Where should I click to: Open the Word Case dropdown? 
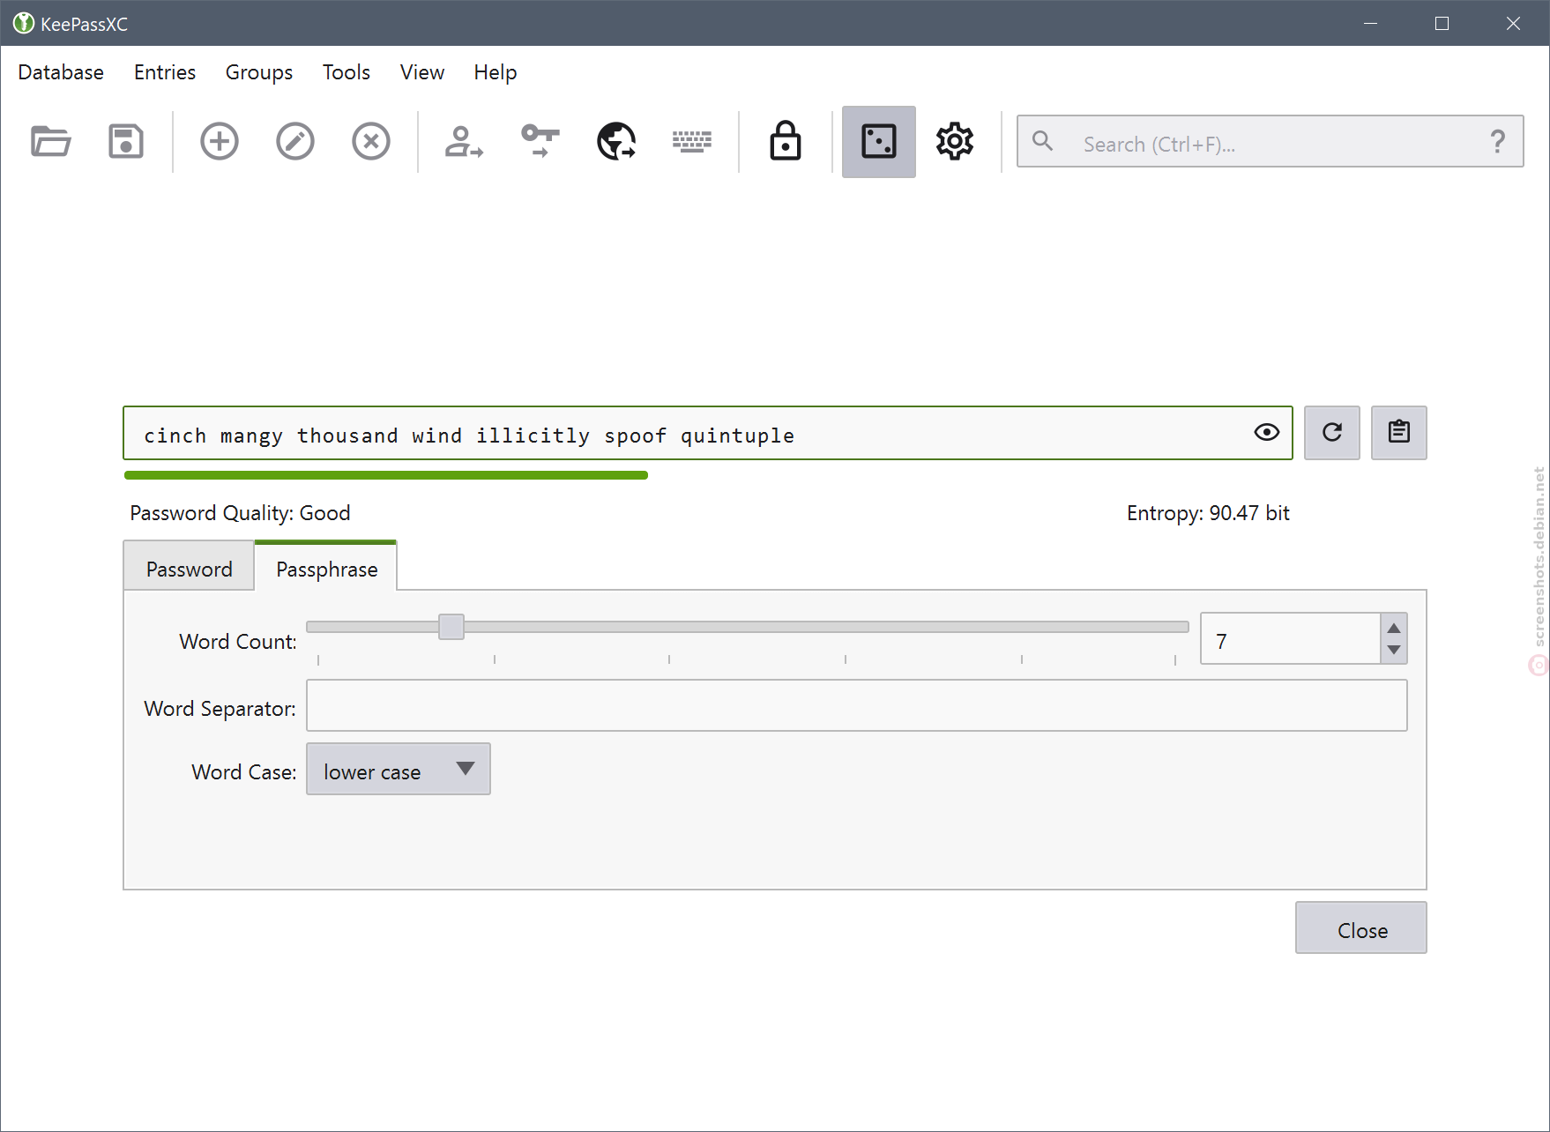point(399,769)
